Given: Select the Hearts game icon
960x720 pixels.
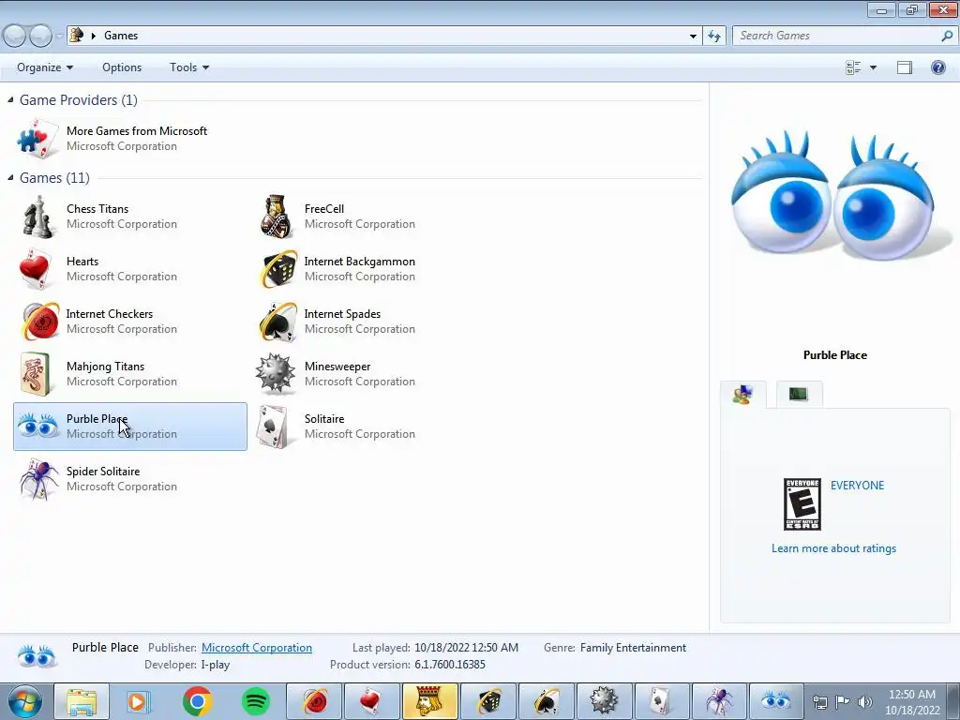Looking at the screenshot, I should point(35,269).
